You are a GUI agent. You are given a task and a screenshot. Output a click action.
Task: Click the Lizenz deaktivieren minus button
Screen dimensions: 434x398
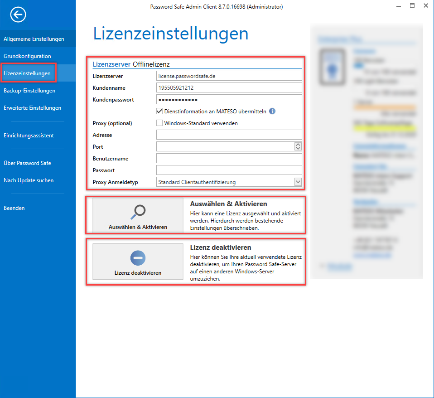[x=138, y=261]
